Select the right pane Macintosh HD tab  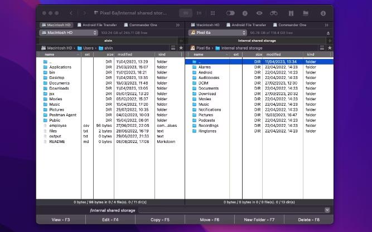(205, 25)
